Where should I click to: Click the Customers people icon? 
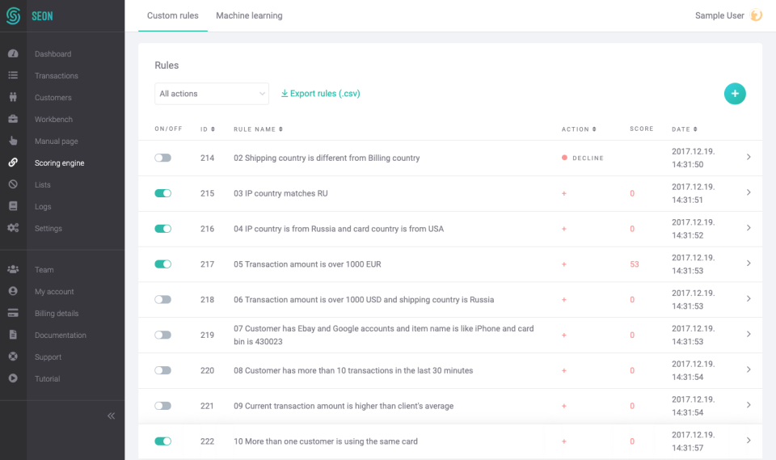[x=13, y=98]
